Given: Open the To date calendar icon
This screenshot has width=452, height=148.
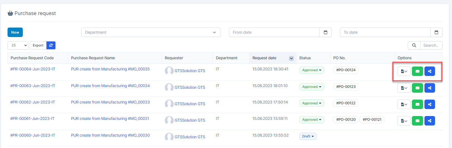Looking at the screenshot, I should tap(436, 32).
